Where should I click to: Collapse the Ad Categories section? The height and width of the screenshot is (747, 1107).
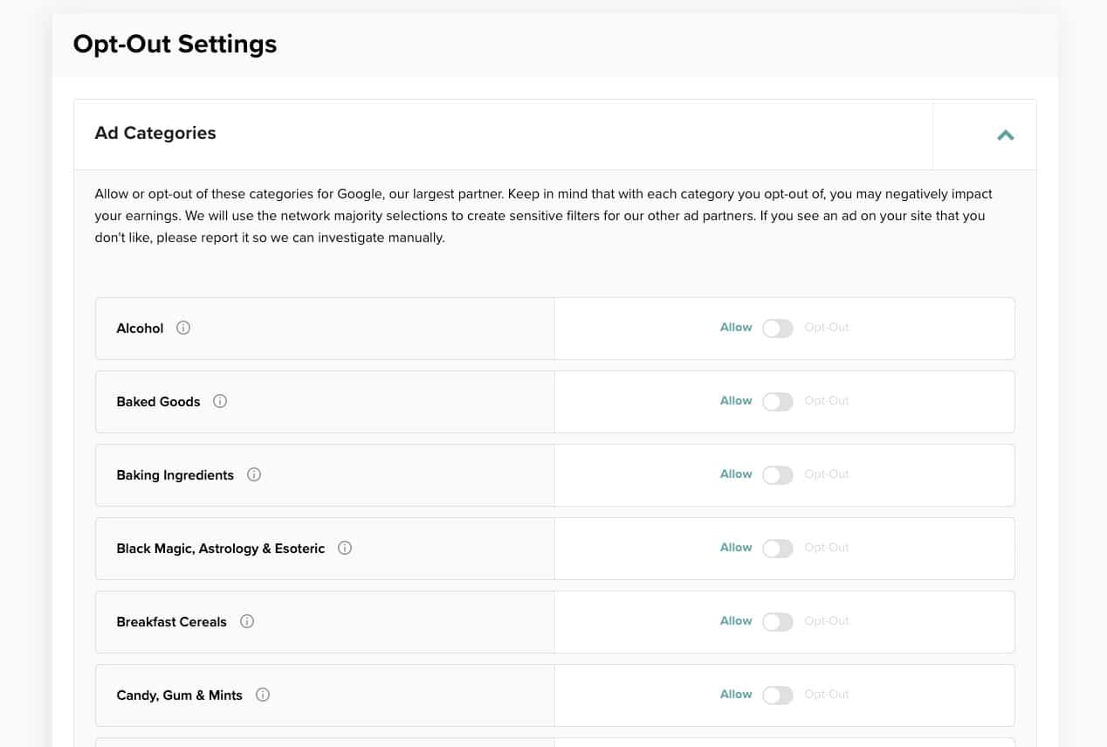point(1005,135)
